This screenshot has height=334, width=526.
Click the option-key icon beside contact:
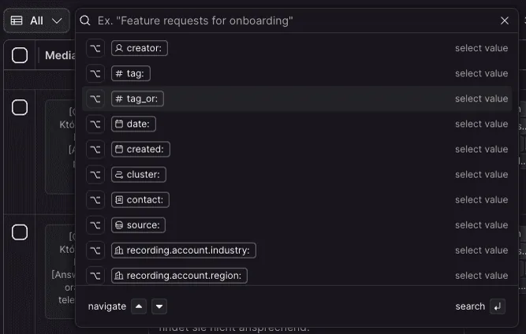point(95,199)
